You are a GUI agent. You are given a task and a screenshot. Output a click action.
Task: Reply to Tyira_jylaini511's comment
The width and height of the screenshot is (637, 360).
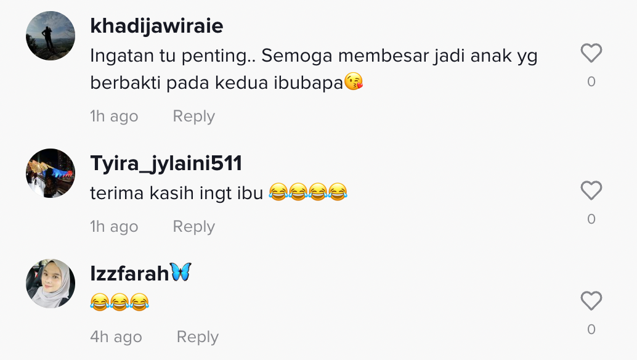point(194,227)
